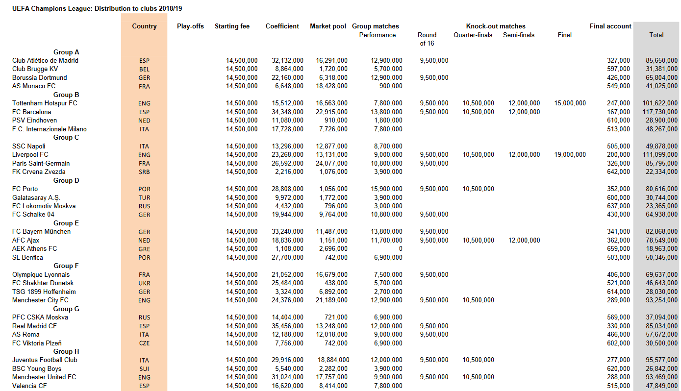
Task: Click Real Madrid's coefficient 35,456,000
Action: [288, 326]
